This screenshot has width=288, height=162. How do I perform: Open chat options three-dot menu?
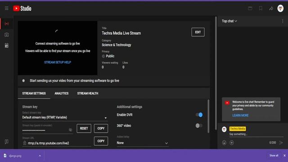[x=283, y=21]
